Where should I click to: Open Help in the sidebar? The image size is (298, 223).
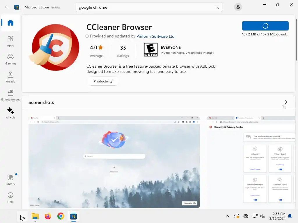(x=10, y=198)
